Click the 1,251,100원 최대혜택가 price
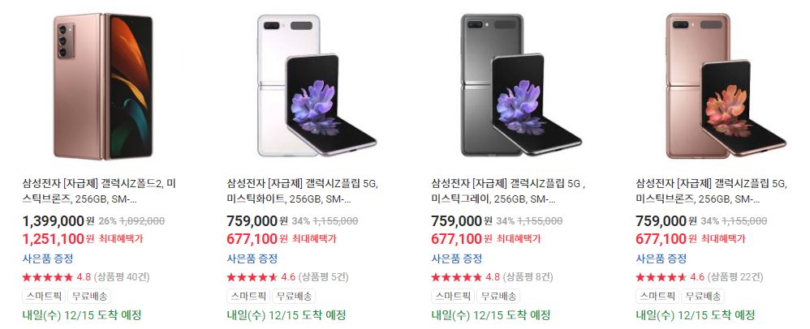This screenshot has height=329, width=810. click(x=83, y=239)
